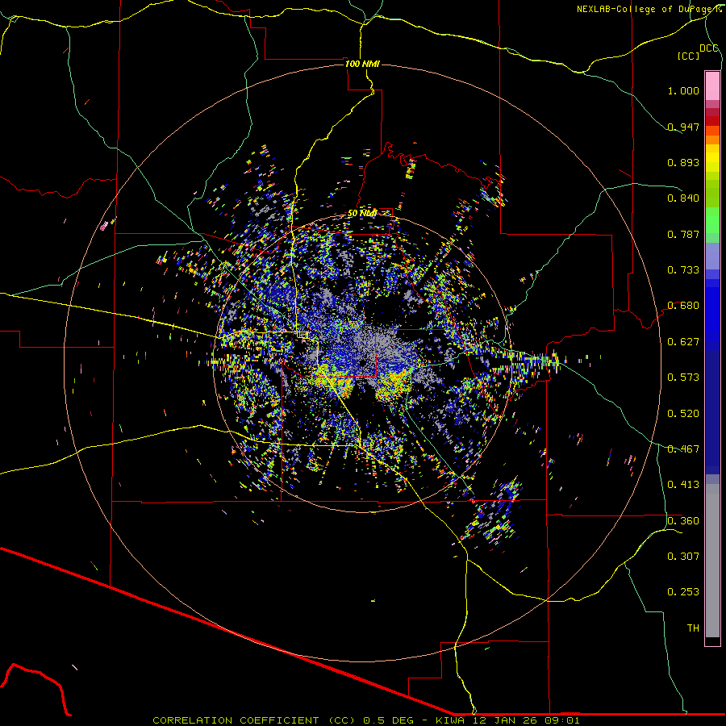Click the 0.253 color scale value
This screenshot has height=726, width=726.
click(683, 592)
